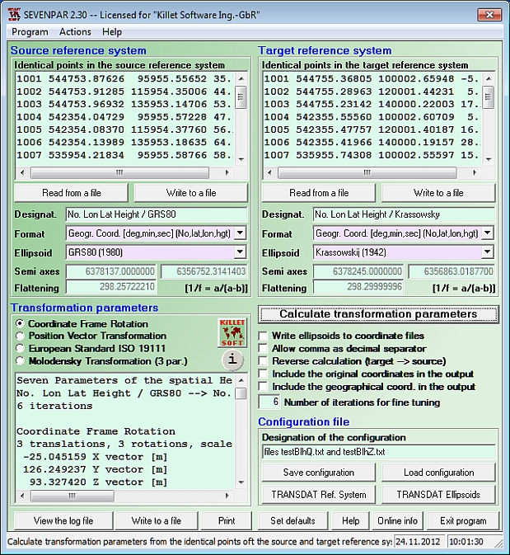This screenshot has width=510, height=555.
Task: Click results box vertical scroll down arrow
Action: (x=241, y=482)
